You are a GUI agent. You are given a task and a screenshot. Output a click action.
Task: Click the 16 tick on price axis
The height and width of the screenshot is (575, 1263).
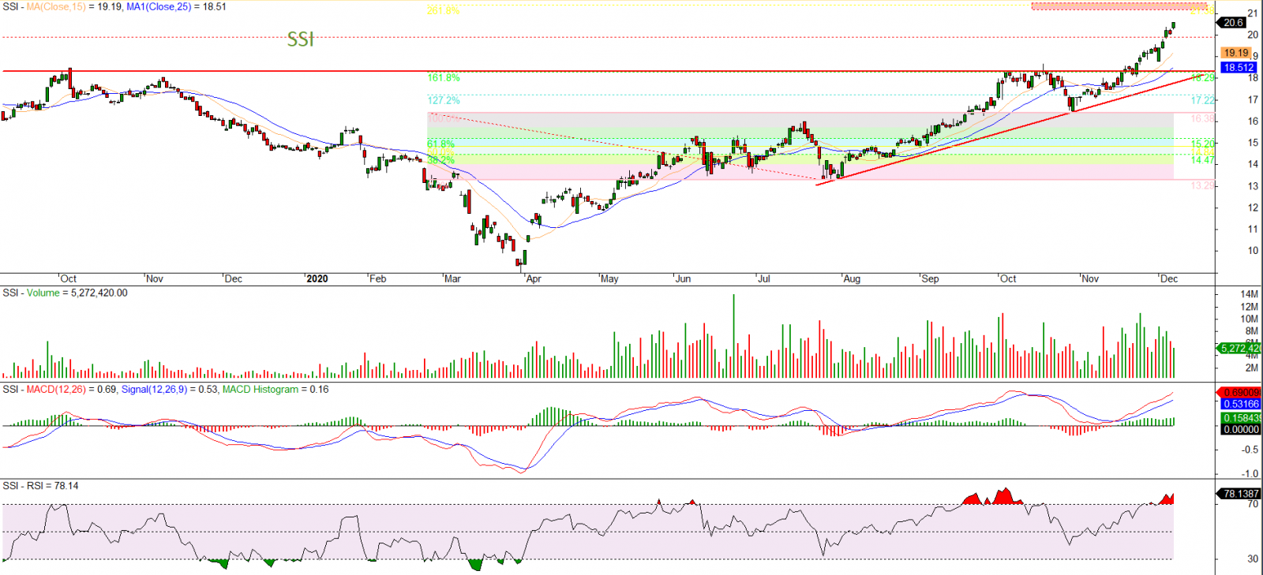pos(1253,121)
